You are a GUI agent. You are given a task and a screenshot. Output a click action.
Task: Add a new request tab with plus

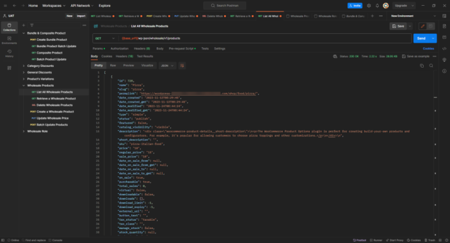pos(372,16)
